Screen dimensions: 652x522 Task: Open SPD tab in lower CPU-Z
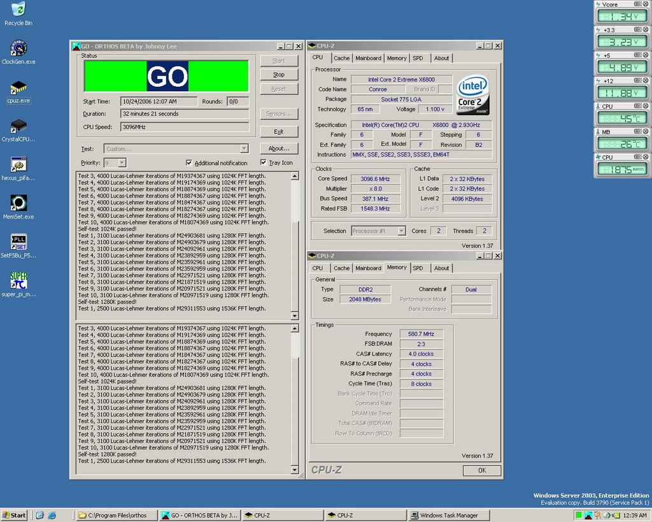(x=418, y=268)
